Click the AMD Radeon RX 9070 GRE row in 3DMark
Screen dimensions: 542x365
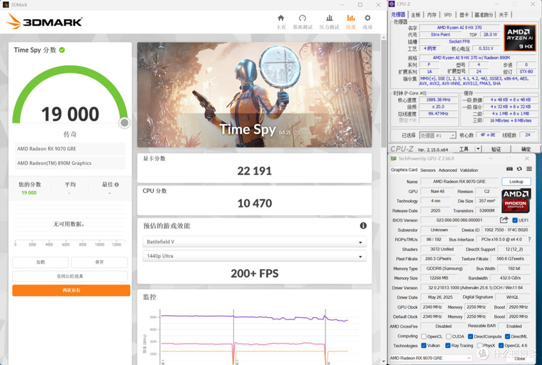click(70, 149)
